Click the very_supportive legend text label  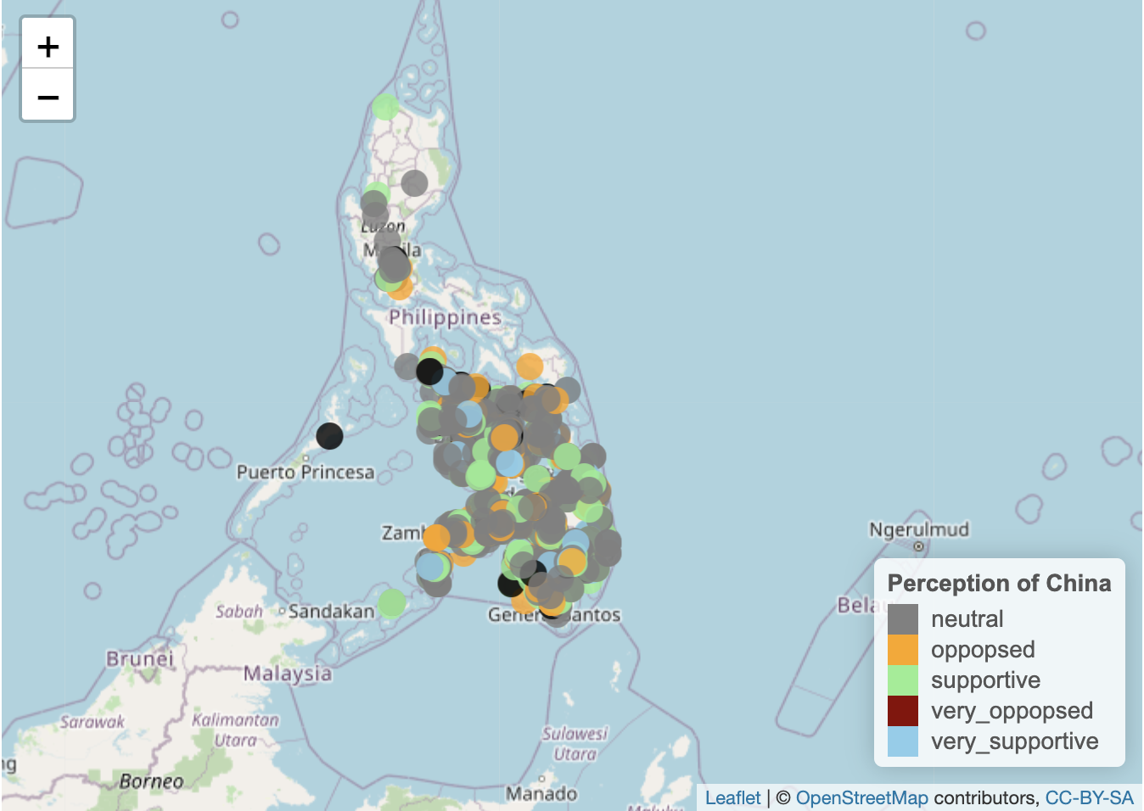click(1014, 741)
